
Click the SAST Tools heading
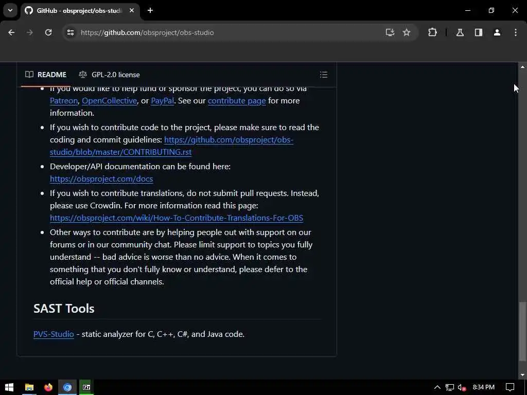pos(64,309)
